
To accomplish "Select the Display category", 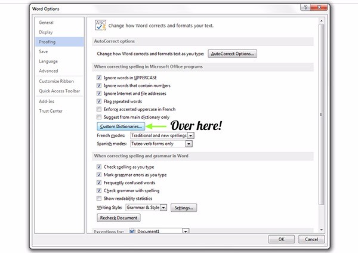I will 59,32.
